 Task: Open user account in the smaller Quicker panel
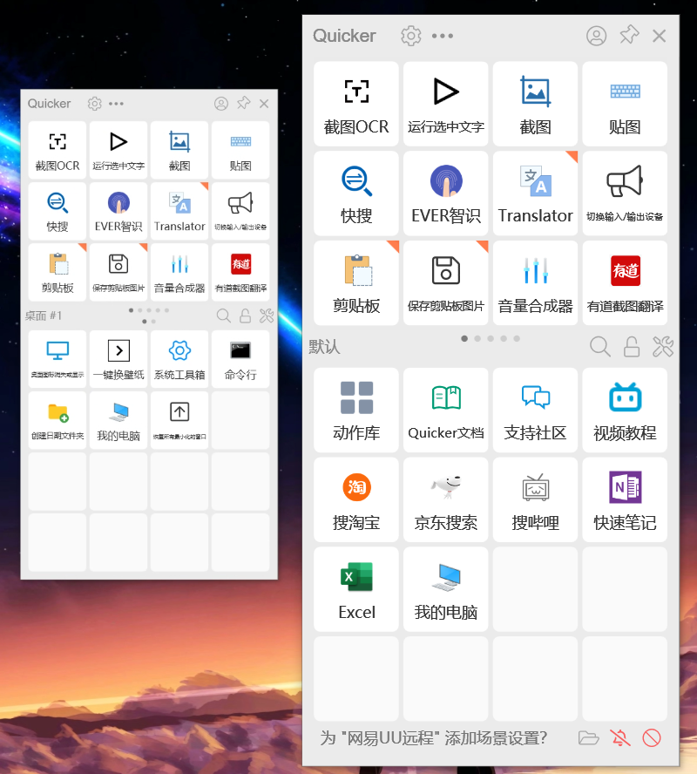221,104
